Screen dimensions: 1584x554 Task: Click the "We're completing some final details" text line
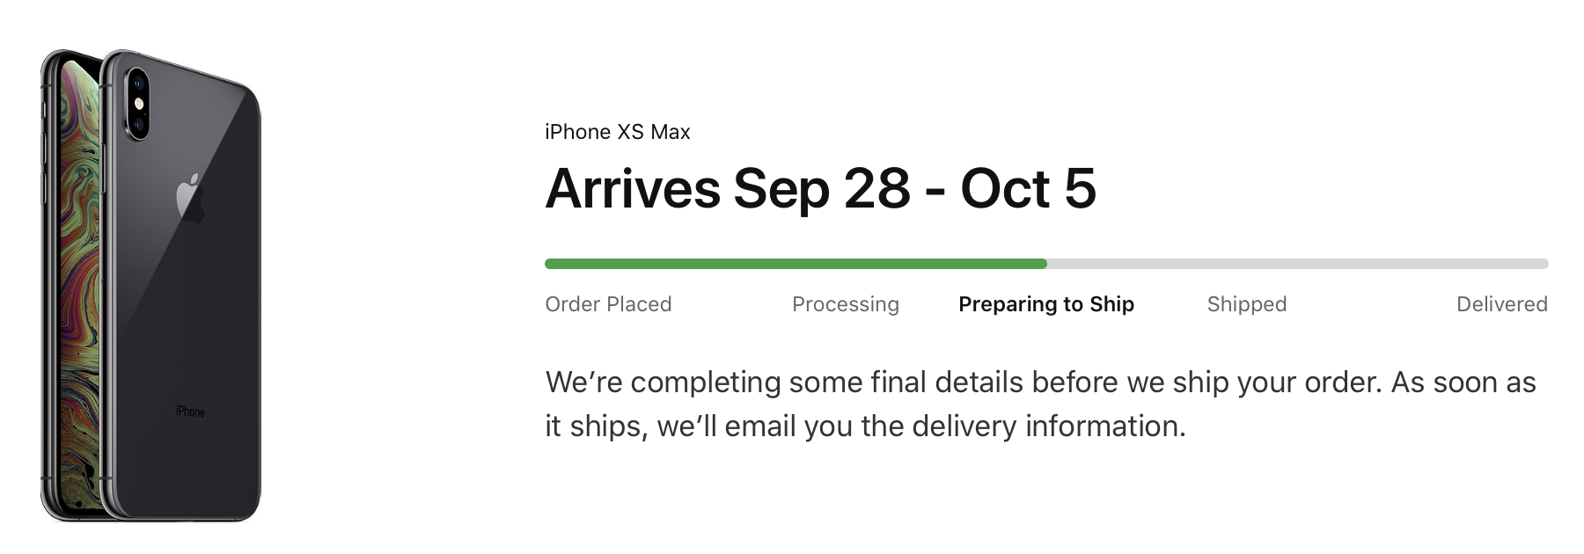(1040, 383)
